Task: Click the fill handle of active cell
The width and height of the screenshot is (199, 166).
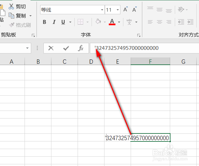Action: (170, 141)
